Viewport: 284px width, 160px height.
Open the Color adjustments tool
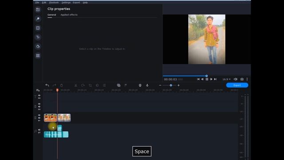(x=97, y=85)
